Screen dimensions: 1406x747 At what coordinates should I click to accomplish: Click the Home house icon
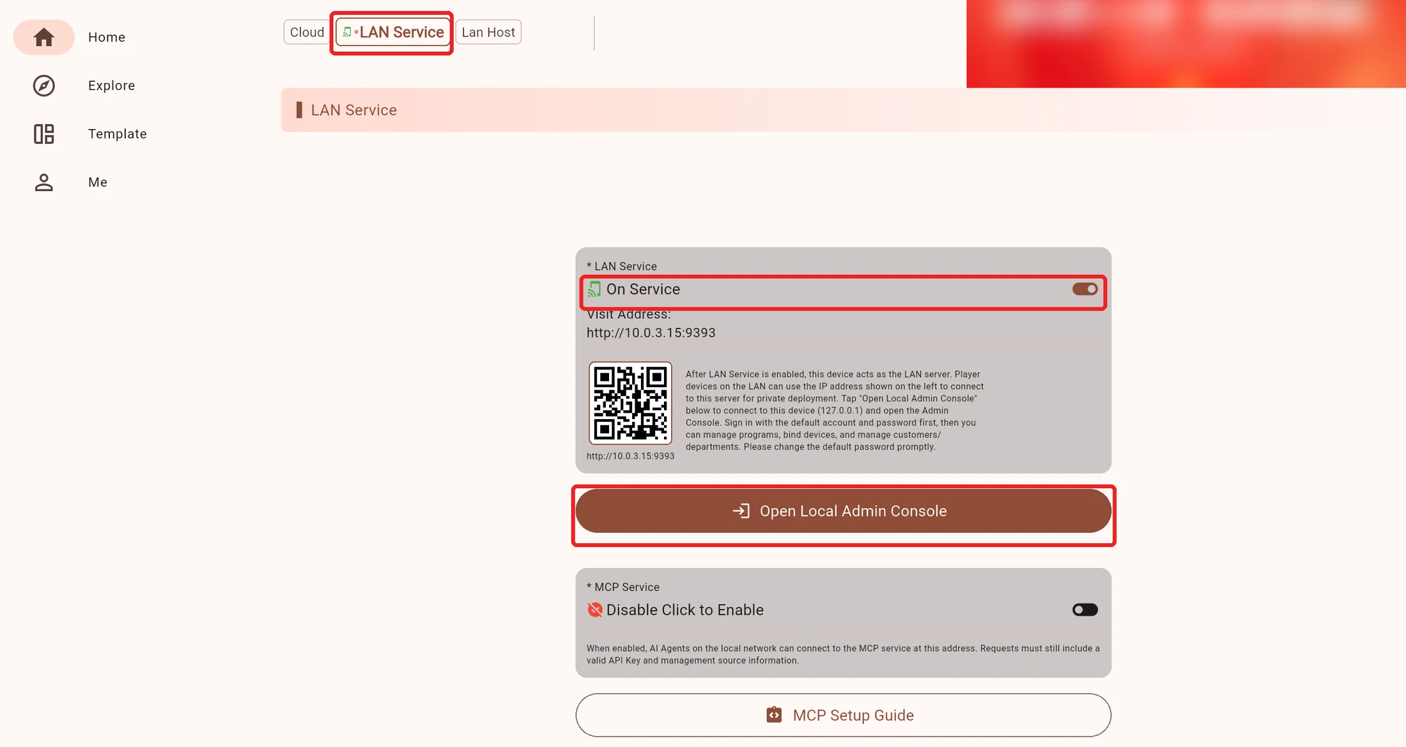click(43, 37)
